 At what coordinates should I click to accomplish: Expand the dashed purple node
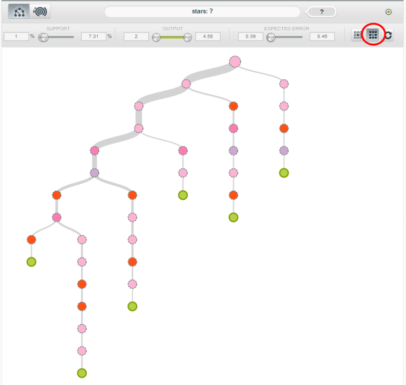click(94, 173)
